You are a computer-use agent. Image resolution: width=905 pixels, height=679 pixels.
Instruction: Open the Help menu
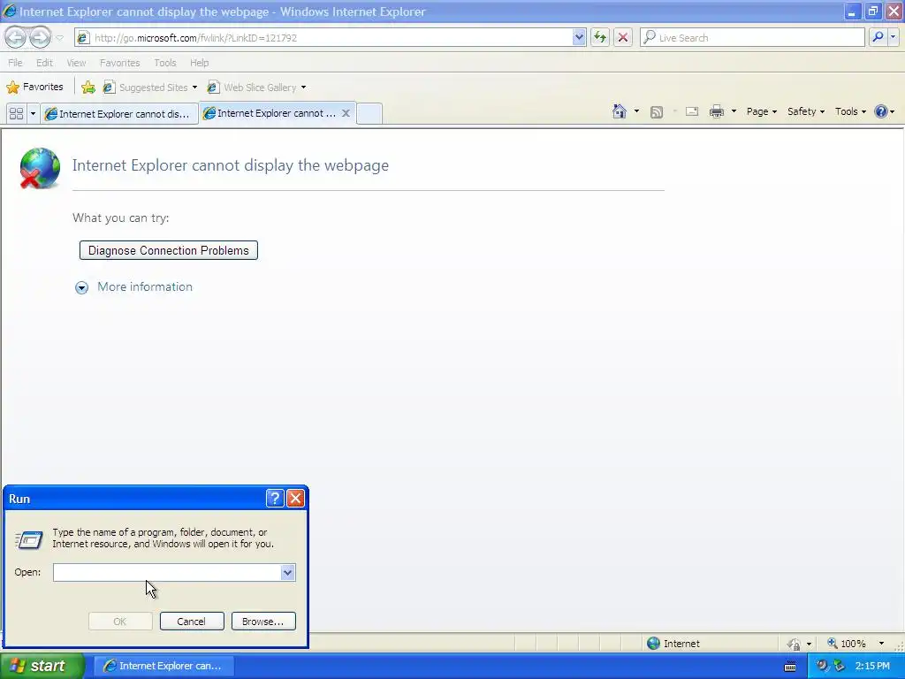click(199, 63)
